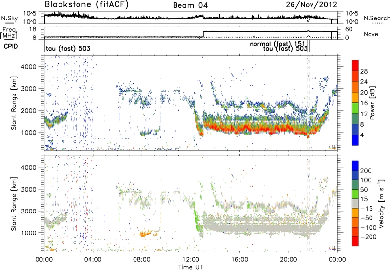Click the date "26/Nov/2012"

click(312, 5)
